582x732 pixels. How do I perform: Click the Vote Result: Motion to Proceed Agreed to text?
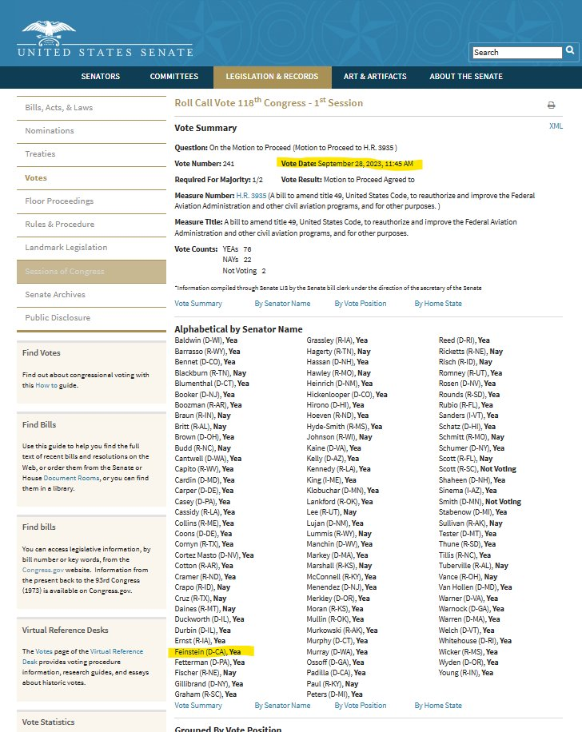click(348, 180)
